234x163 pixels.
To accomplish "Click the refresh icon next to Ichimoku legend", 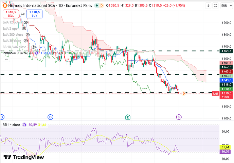I will click(x=36, y=53).
